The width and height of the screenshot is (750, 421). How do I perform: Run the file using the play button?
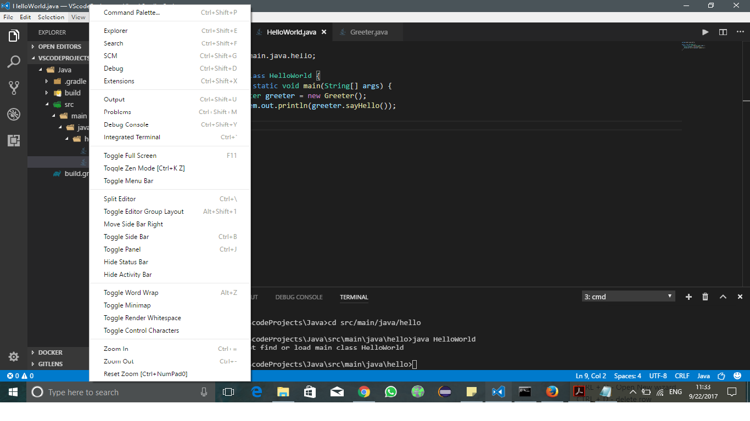tap(705, 32)
